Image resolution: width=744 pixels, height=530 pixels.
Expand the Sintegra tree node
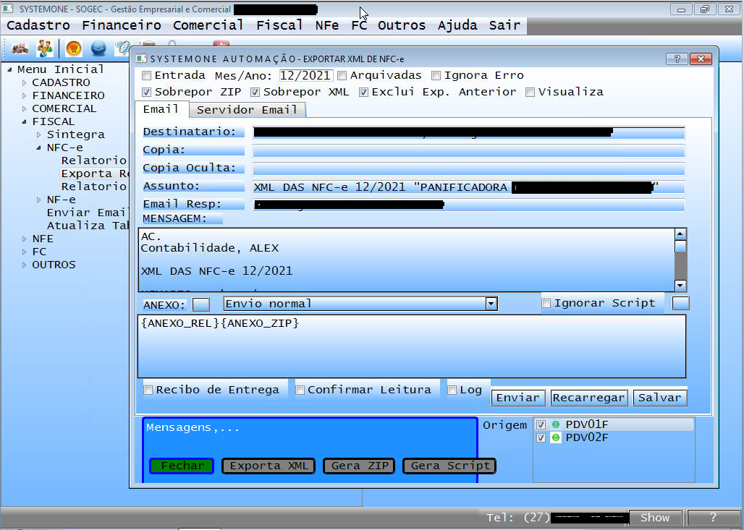(x=39, y=134)
